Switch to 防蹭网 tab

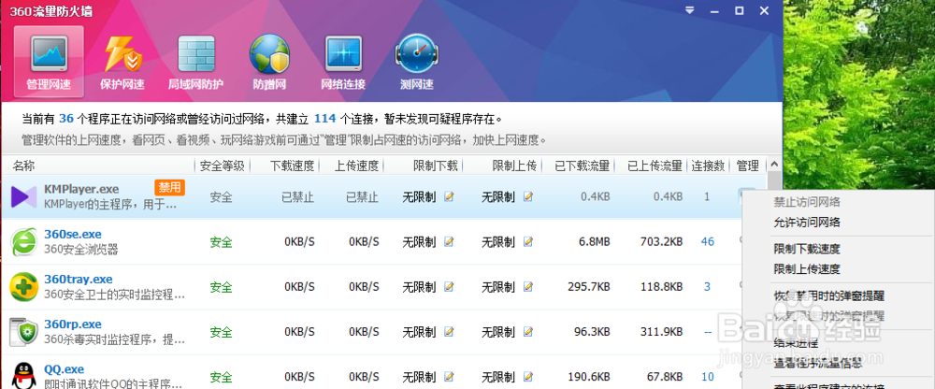pyautogui.click(x=269, y=62)
